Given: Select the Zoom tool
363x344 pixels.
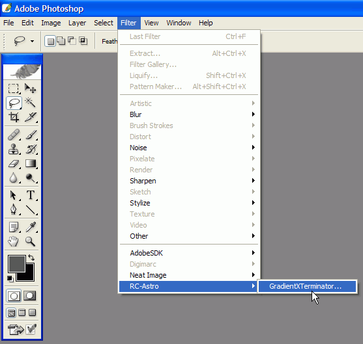Looking at the screenshot, I should click(x=31, y=241).
